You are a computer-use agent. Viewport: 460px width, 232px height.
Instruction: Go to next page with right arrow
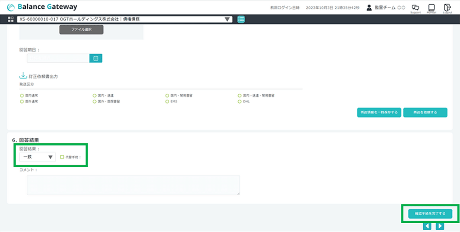[x=440, y=226]
